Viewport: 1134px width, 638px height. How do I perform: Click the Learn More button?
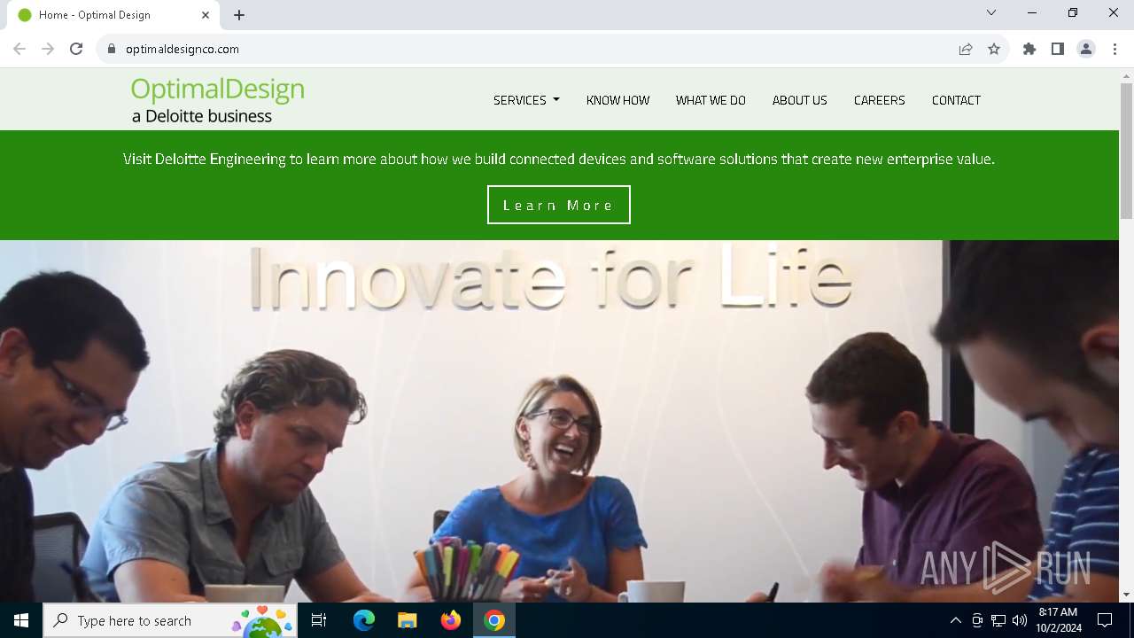[x=559, y=205]
